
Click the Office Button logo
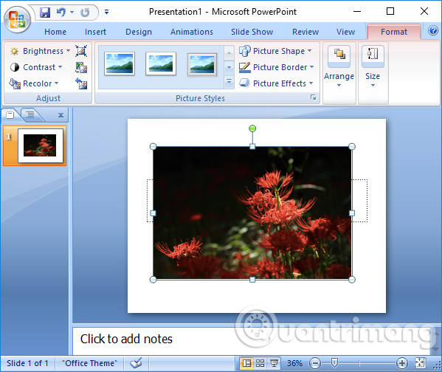(17, 19)
